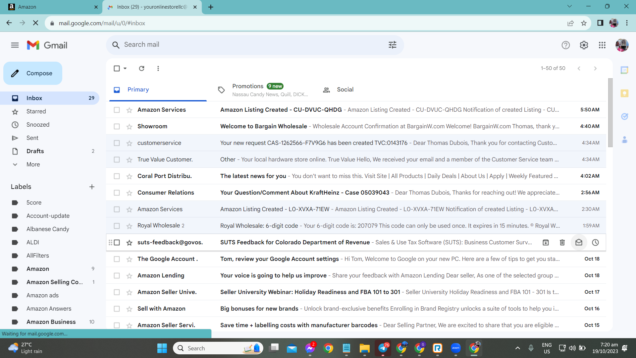Star the Coral Port Distribu. email
This screenshot has height=358, width=636.
[129, 176]
